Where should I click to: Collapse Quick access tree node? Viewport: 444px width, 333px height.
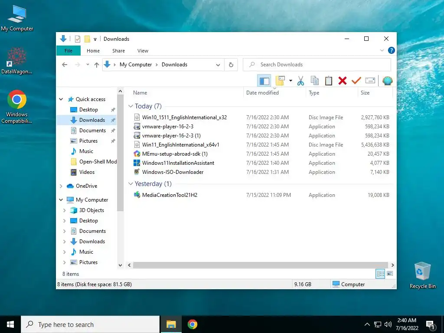point(61,99)
